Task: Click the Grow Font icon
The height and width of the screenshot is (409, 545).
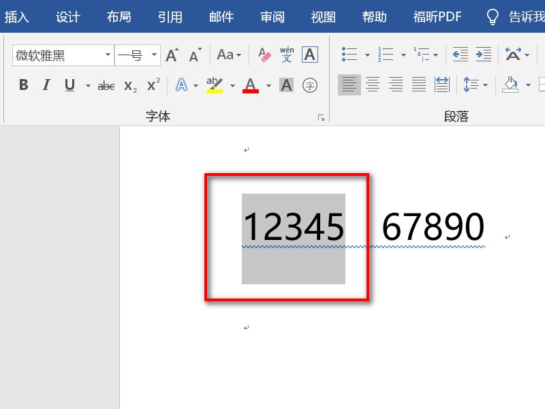Action: pos(171,56)
